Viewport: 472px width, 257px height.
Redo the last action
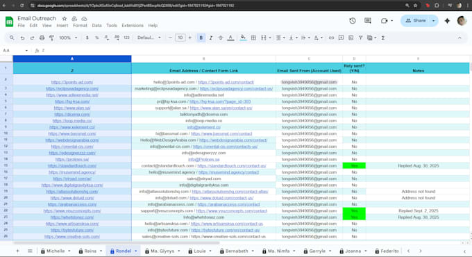pos(32,38)
